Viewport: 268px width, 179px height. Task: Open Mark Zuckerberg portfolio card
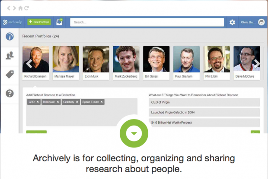(x=126, y=63)
